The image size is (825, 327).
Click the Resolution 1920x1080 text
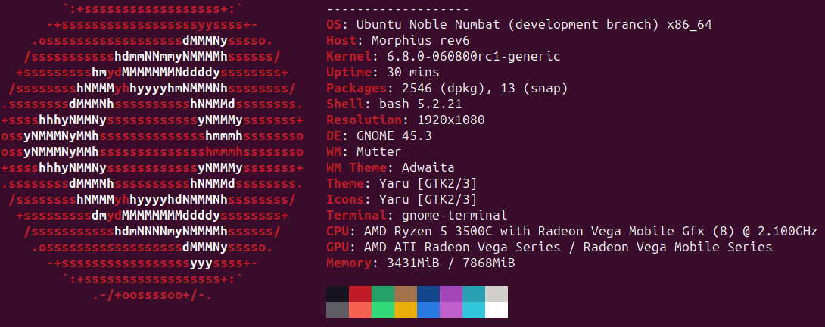(x=405, y=120)
